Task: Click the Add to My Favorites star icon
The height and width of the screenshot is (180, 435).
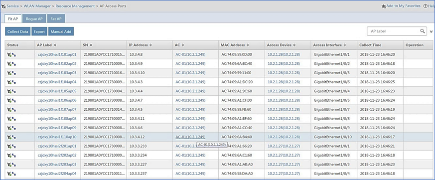Action: click(x=384, y=6)
